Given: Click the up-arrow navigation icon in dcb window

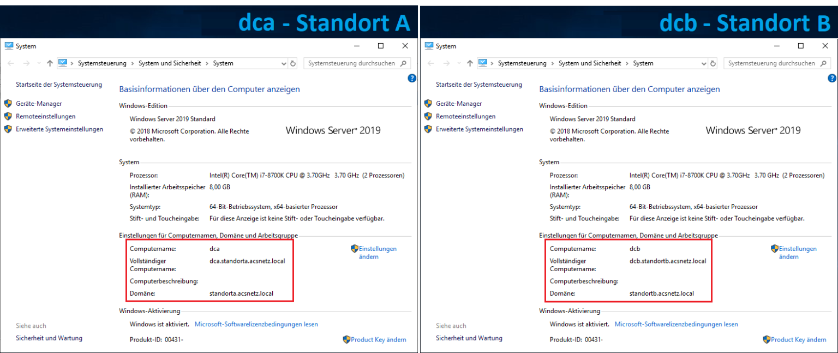Looking at the screenshot, I should point(470,63).
